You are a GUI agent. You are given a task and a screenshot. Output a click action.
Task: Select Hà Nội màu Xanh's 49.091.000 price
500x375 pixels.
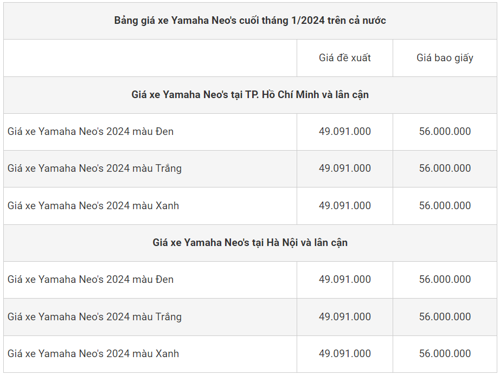pyautogui.click(x=345, y=354)
